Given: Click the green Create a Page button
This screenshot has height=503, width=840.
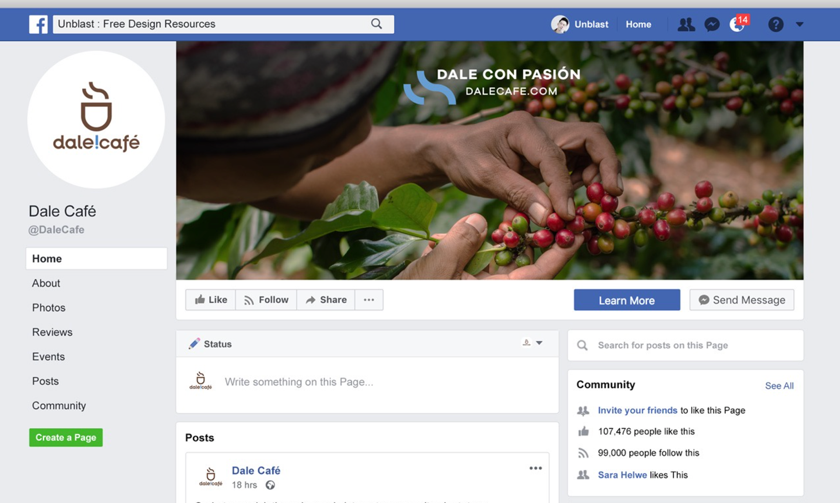Looking at the screenshot, I should click(x=66, y=437).
